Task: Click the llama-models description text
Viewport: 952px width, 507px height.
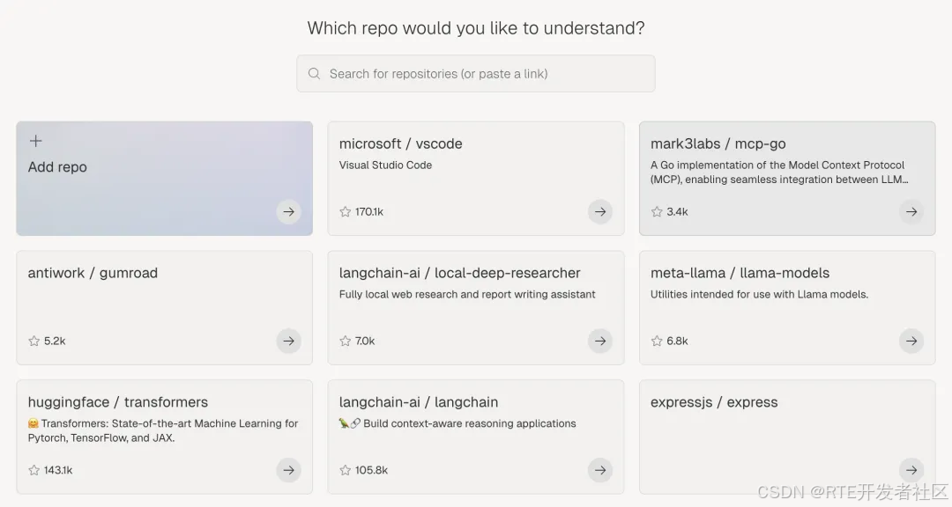Action: pos(759,294)
